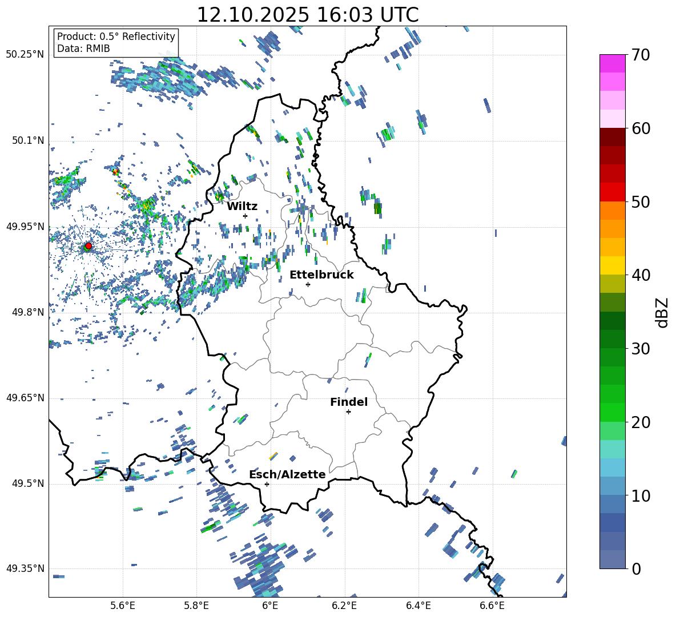Pick the pale pink colorbar segment above 60
Screen dimensions: 676x617
612,119
